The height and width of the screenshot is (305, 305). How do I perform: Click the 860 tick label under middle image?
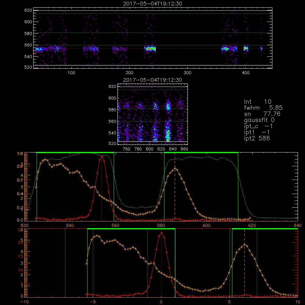coord(185,149)
